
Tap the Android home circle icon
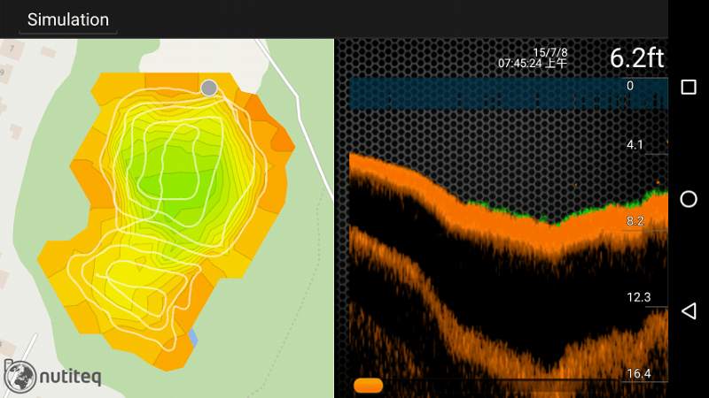[x=689, y=199]
